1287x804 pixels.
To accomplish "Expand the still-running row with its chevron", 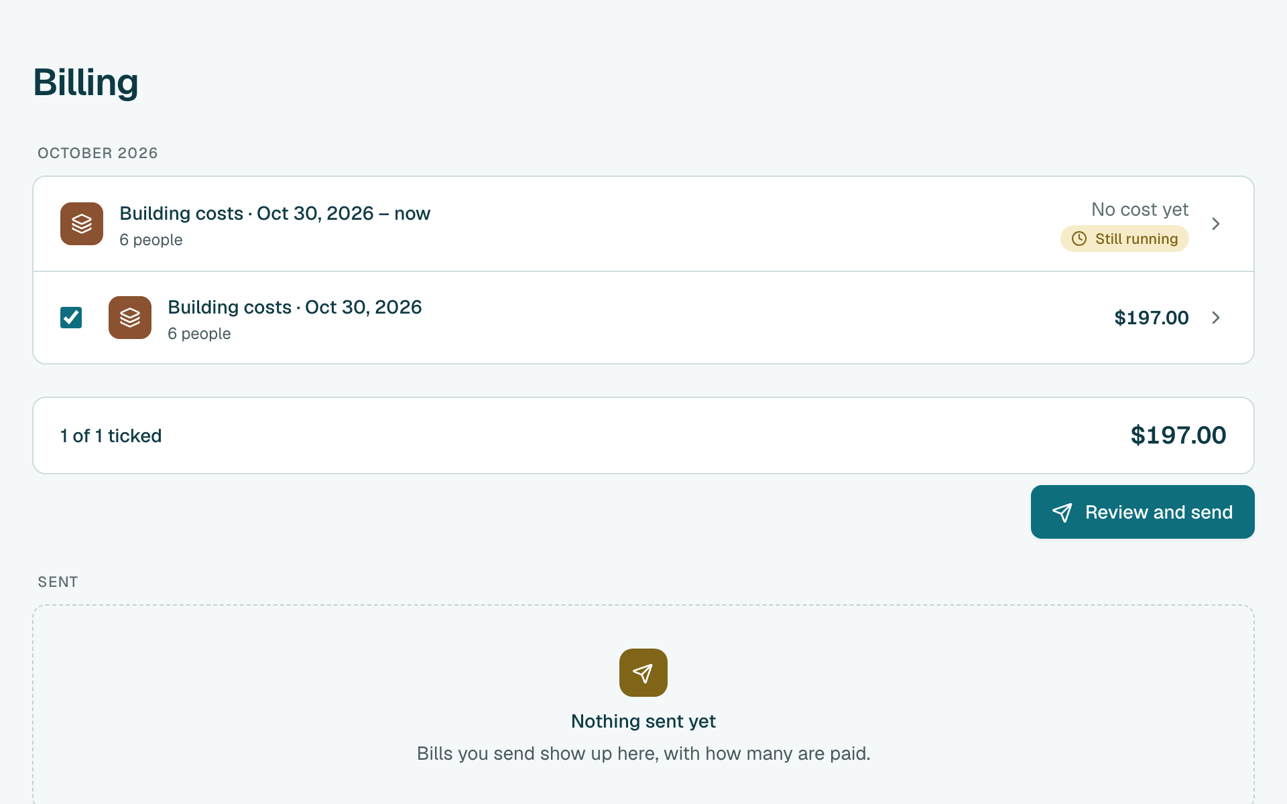I will (x=1216, y=224).
